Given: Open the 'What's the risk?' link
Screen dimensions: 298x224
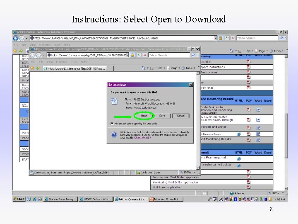Looking at the screenshot, I should [x=142, y=138].
